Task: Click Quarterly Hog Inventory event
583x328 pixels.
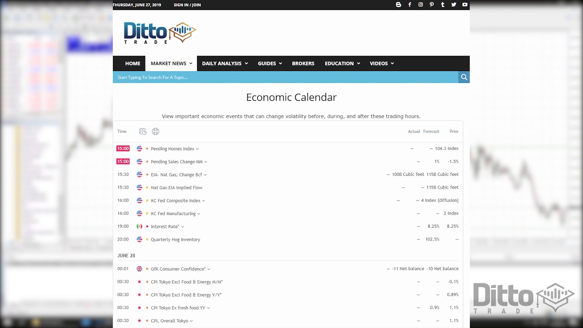Action: point(175,240)
